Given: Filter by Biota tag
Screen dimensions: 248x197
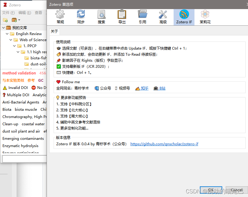Looking at the screenshot, I should pos(7,110).
